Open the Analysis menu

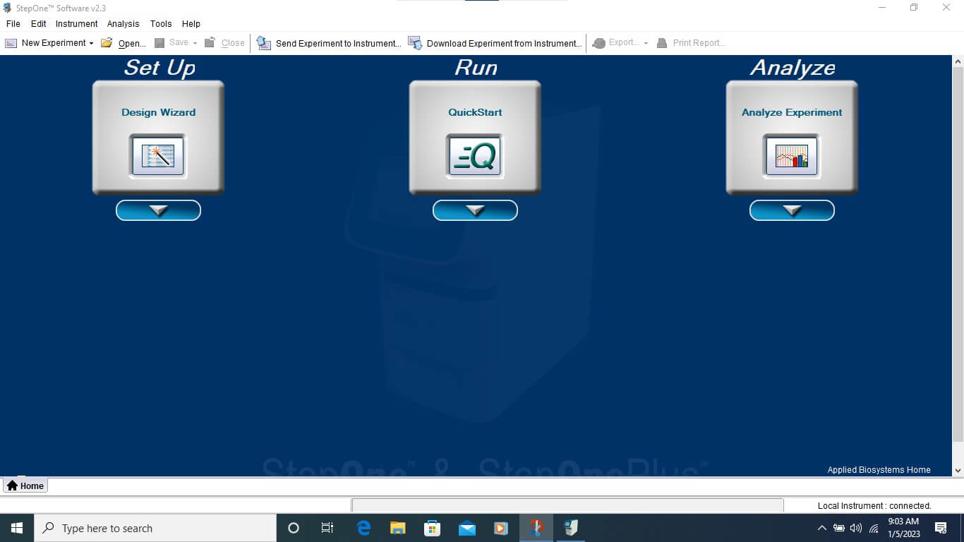[123, 24]
